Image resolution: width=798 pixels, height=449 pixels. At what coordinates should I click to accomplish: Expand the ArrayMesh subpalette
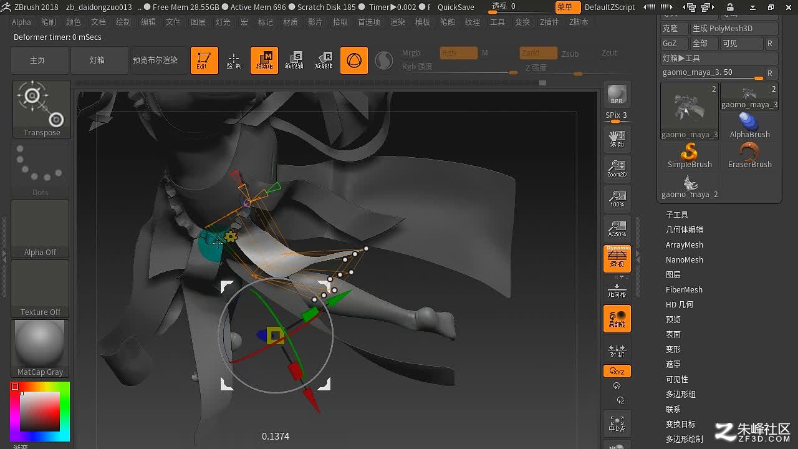click(x=685, y=244)
